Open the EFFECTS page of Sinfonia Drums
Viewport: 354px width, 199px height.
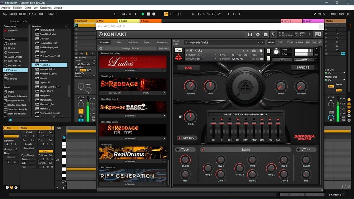tap(303, 68)
